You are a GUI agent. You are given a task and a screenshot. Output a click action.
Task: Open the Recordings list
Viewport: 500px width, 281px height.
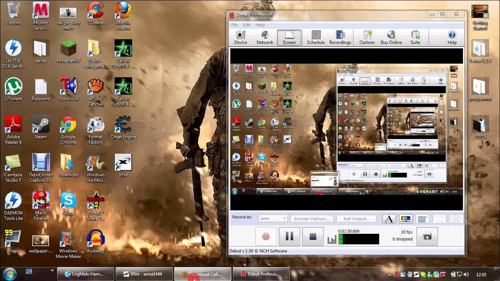[340, 37]
